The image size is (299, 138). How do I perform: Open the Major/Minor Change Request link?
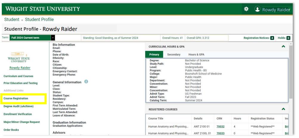click(22, 122)
